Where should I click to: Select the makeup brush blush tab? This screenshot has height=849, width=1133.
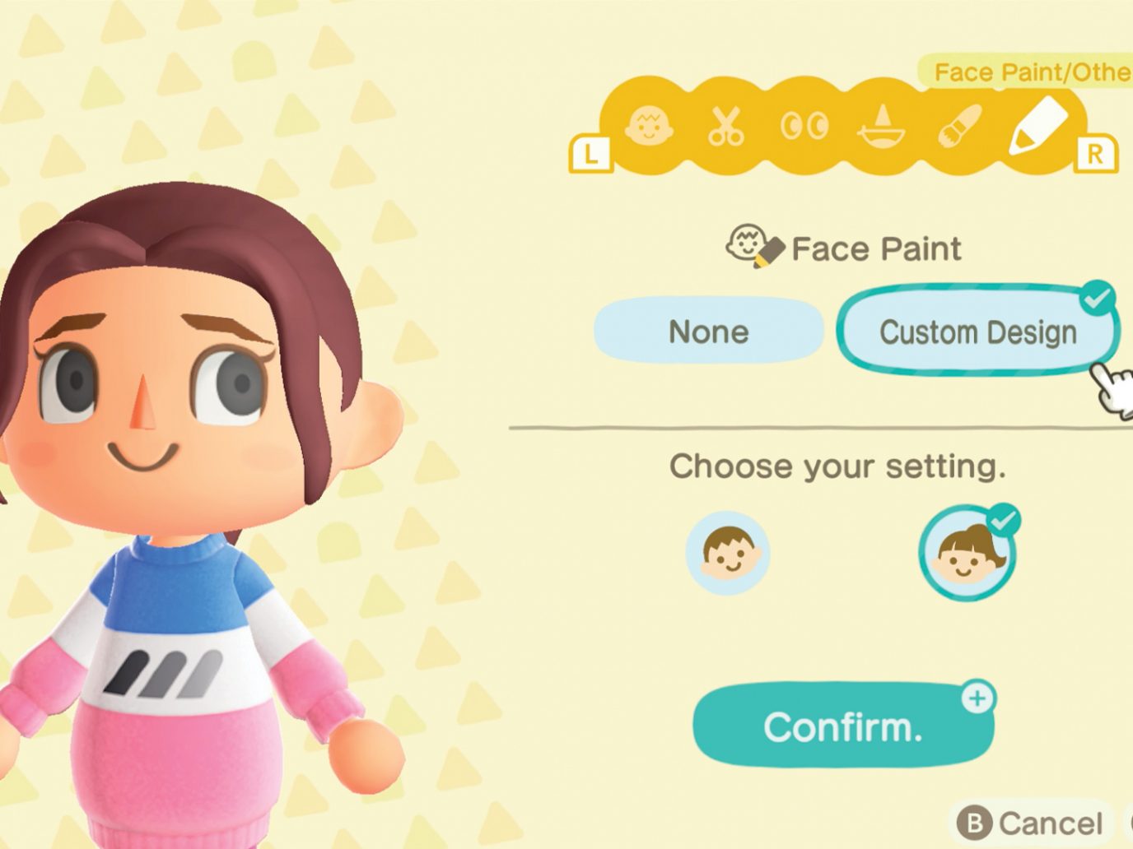point(959,126)
